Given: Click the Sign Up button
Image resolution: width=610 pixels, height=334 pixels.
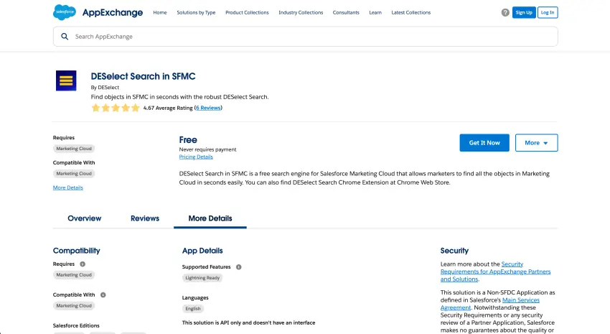Looking at the screenshot, I should point(523,12).
